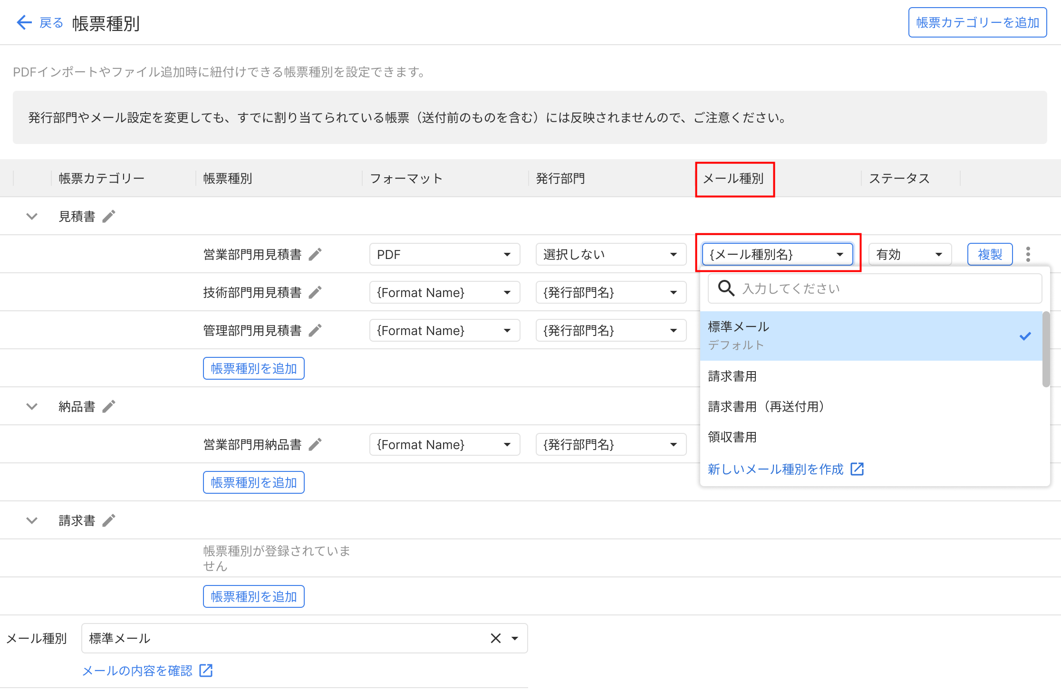Collapse the 見積書 category chevron
Viewport: 1061px width, 700px height.
32,216
